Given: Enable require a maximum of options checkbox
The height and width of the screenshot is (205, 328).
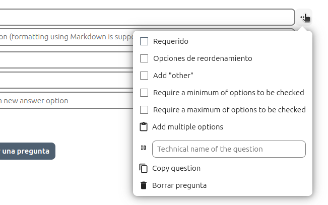Looking at the screenshot, I should pyautogui.click(x=144, y=110).
